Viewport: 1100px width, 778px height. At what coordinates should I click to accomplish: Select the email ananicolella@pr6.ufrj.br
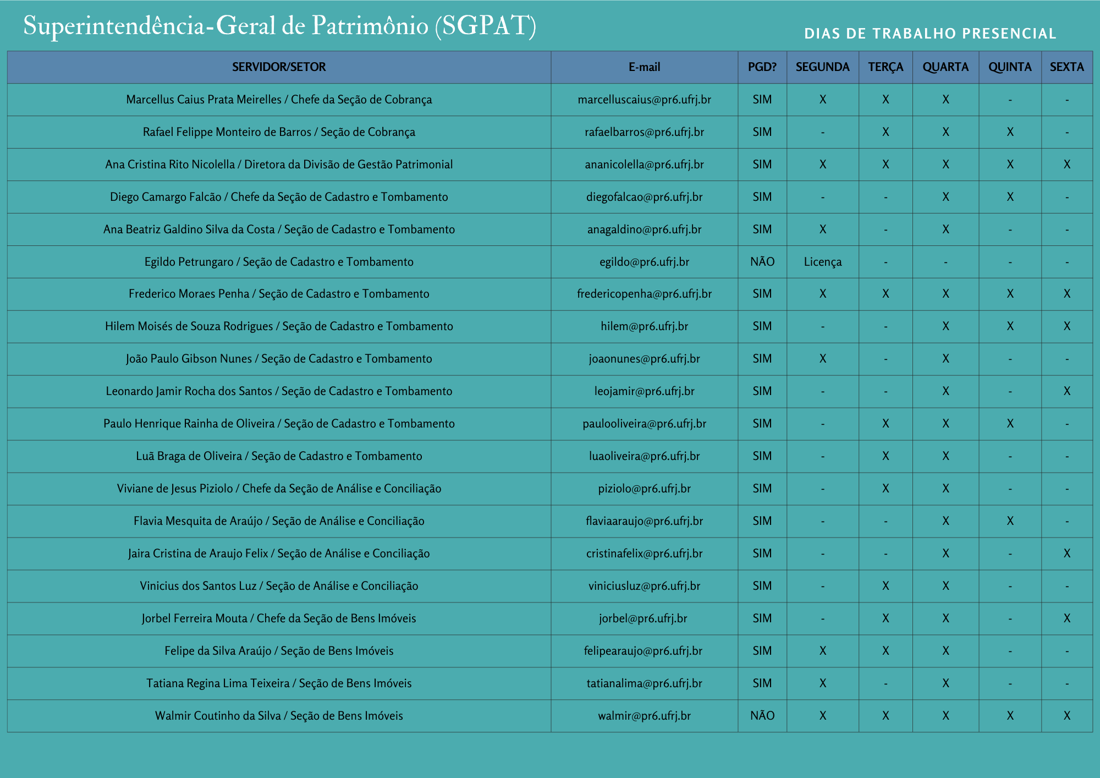pyautogui.click(x=644, y=165)
